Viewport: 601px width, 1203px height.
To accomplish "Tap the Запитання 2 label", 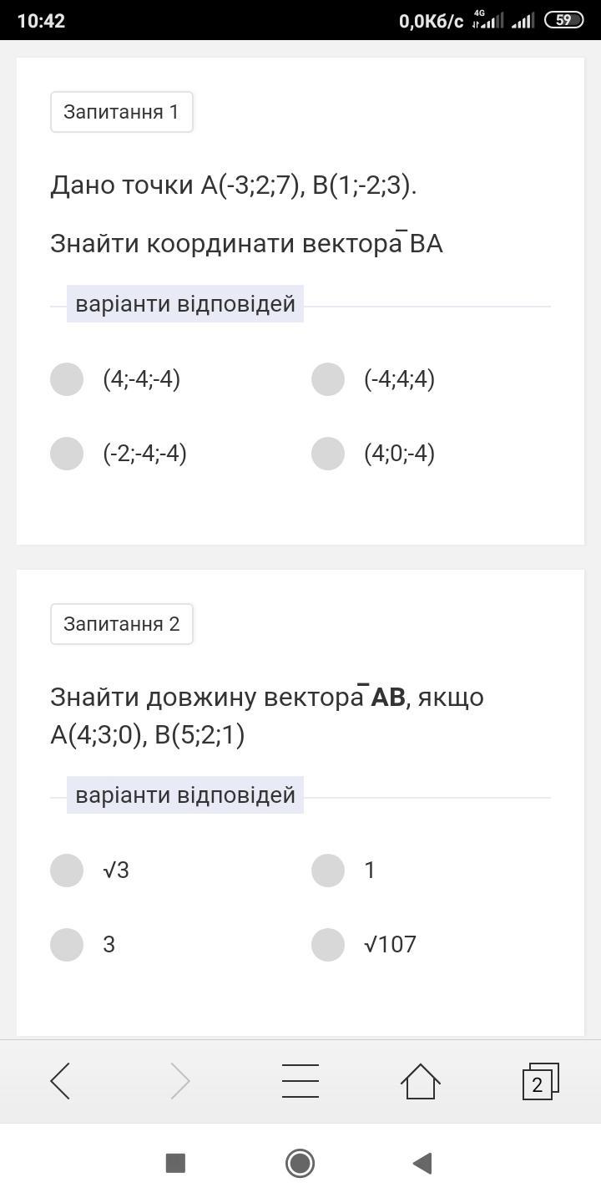I will (x=122, y=624).
